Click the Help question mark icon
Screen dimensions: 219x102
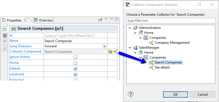(x=131, y=94)
